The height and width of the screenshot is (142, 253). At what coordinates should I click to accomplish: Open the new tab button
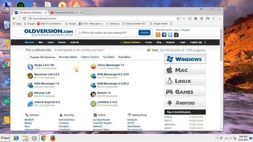point(88,13)
